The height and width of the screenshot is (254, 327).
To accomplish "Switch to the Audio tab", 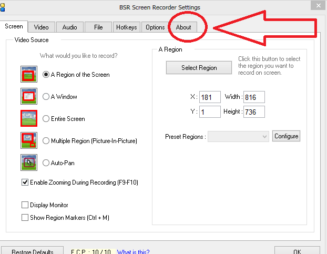I will (69, 27).
